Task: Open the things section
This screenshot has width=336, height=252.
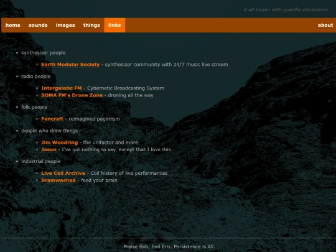Action: coord(91,25)
